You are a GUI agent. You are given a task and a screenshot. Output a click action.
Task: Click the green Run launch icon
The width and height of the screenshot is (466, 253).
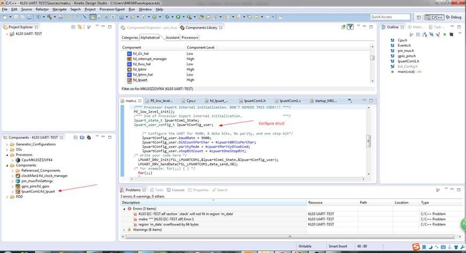click(178, 17)
